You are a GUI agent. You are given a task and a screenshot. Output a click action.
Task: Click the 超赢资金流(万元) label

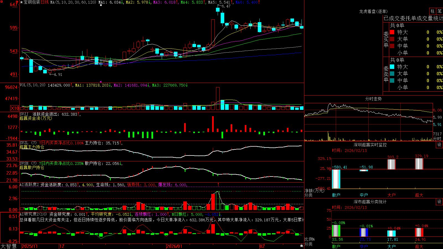(36, 118)
